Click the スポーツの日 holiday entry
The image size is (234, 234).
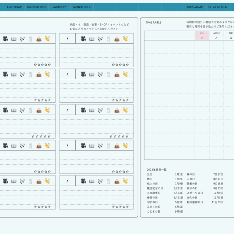pos(195,193)
